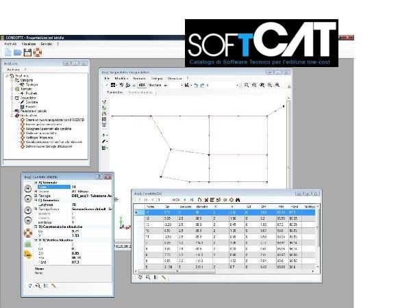Toggle the ABS coordinates button

(142, 85)
